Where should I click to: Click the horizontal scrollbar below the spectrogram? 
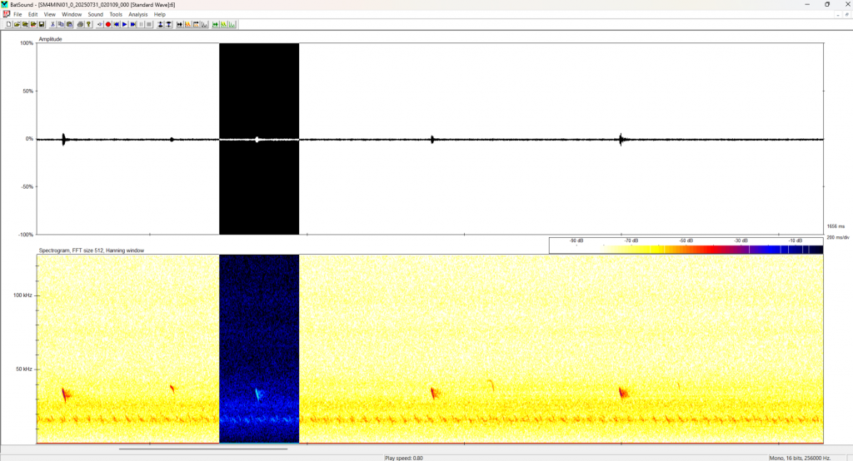pos(204,449)
